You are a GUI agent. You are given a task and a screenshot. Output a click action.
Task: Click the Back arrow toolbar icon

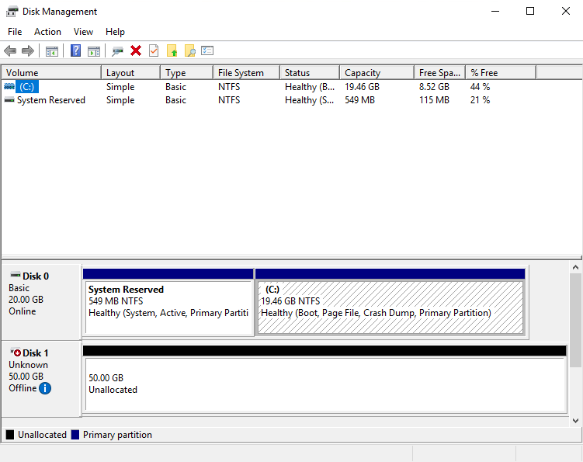(10, 50)
